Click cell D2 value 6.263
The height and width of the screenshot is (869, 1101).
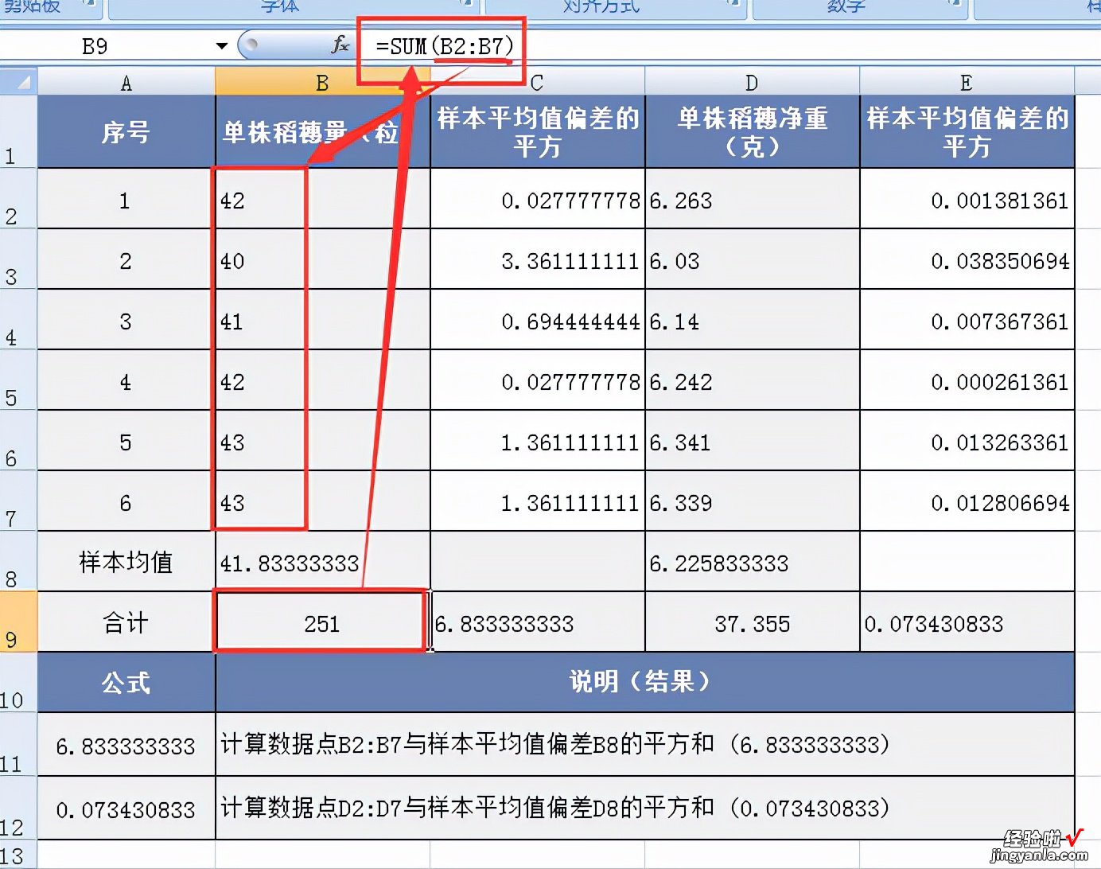click(752, 199)
